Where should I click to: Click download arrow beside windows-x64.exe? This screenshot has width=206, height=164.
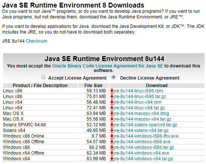pyautogui.click(x=112, y=153)
